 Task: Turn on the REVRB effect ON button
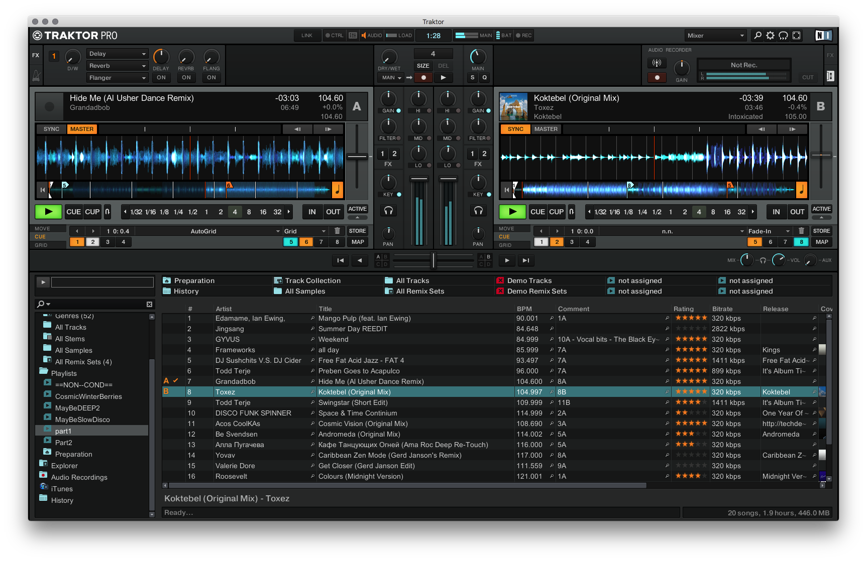point(186,77)
